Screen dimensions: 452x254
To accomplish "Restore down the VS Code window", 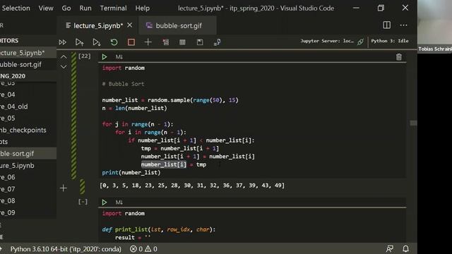I will tap(381, 8).
